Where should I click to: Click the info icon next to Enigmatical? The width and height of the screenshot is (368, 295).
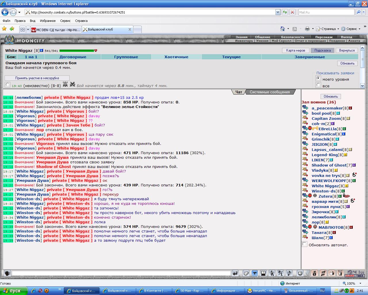(344, 134)
